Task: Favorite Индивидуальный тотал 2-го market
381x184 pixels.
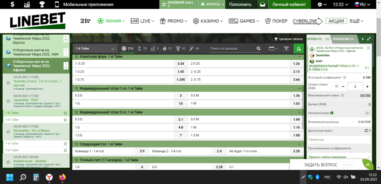Action: tap(76, 112)
